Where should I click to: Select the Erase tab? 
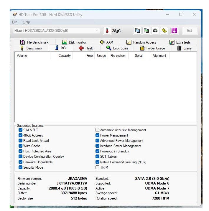(184, 48)
